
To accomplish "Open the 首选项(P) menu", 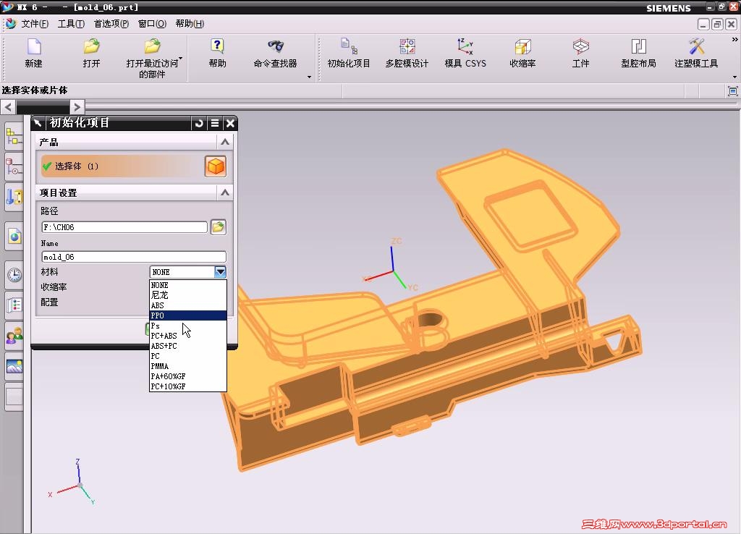I will tap(111, 24).
